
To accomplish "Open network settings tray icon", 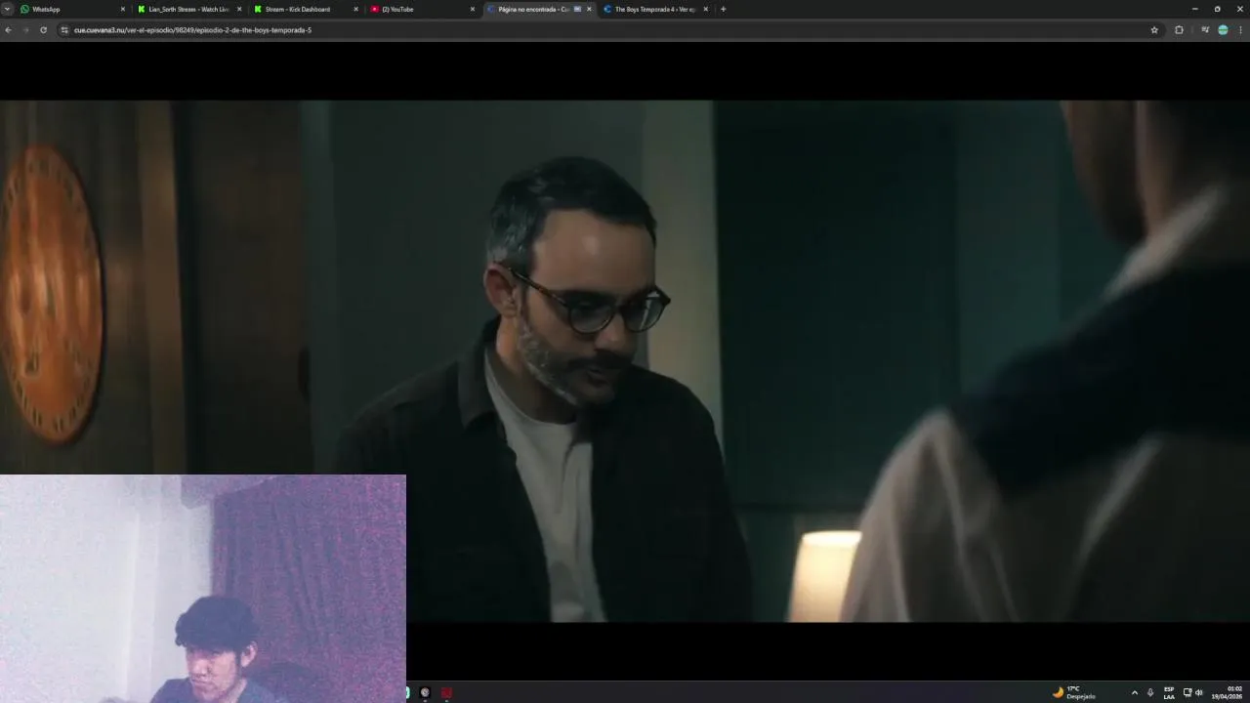I will pos(1187,692).
